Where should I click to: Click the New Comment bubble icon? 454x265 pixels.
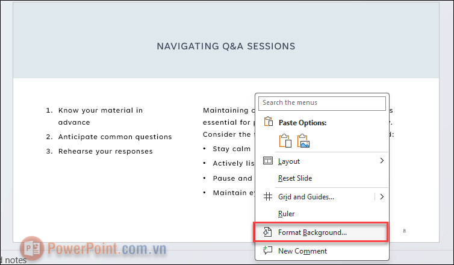pyautogui.click(x=267, y=250)
